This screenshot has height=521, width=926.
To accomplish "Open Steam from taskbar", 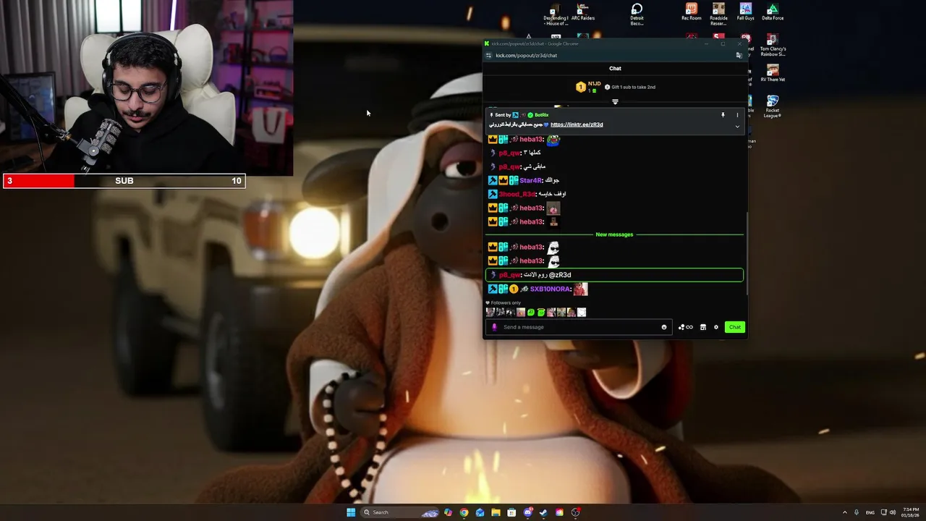I will (x=543, y=512).
